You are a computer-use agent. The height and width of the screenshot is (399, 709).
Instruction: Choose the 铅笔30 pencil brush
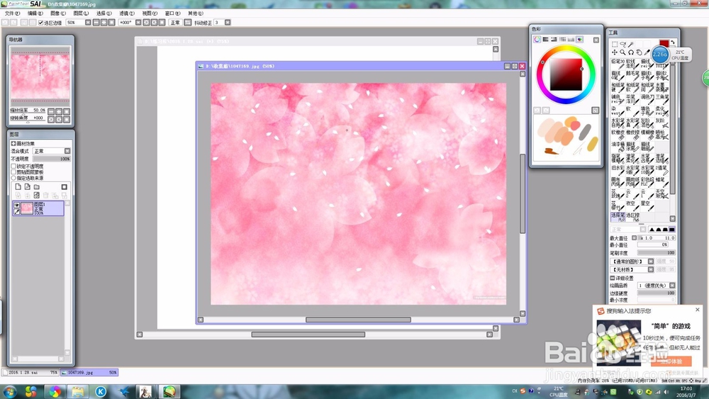618,64
